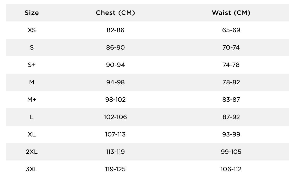
Task: Click the 86-90 chest value
Action: (x=115, y=48)
